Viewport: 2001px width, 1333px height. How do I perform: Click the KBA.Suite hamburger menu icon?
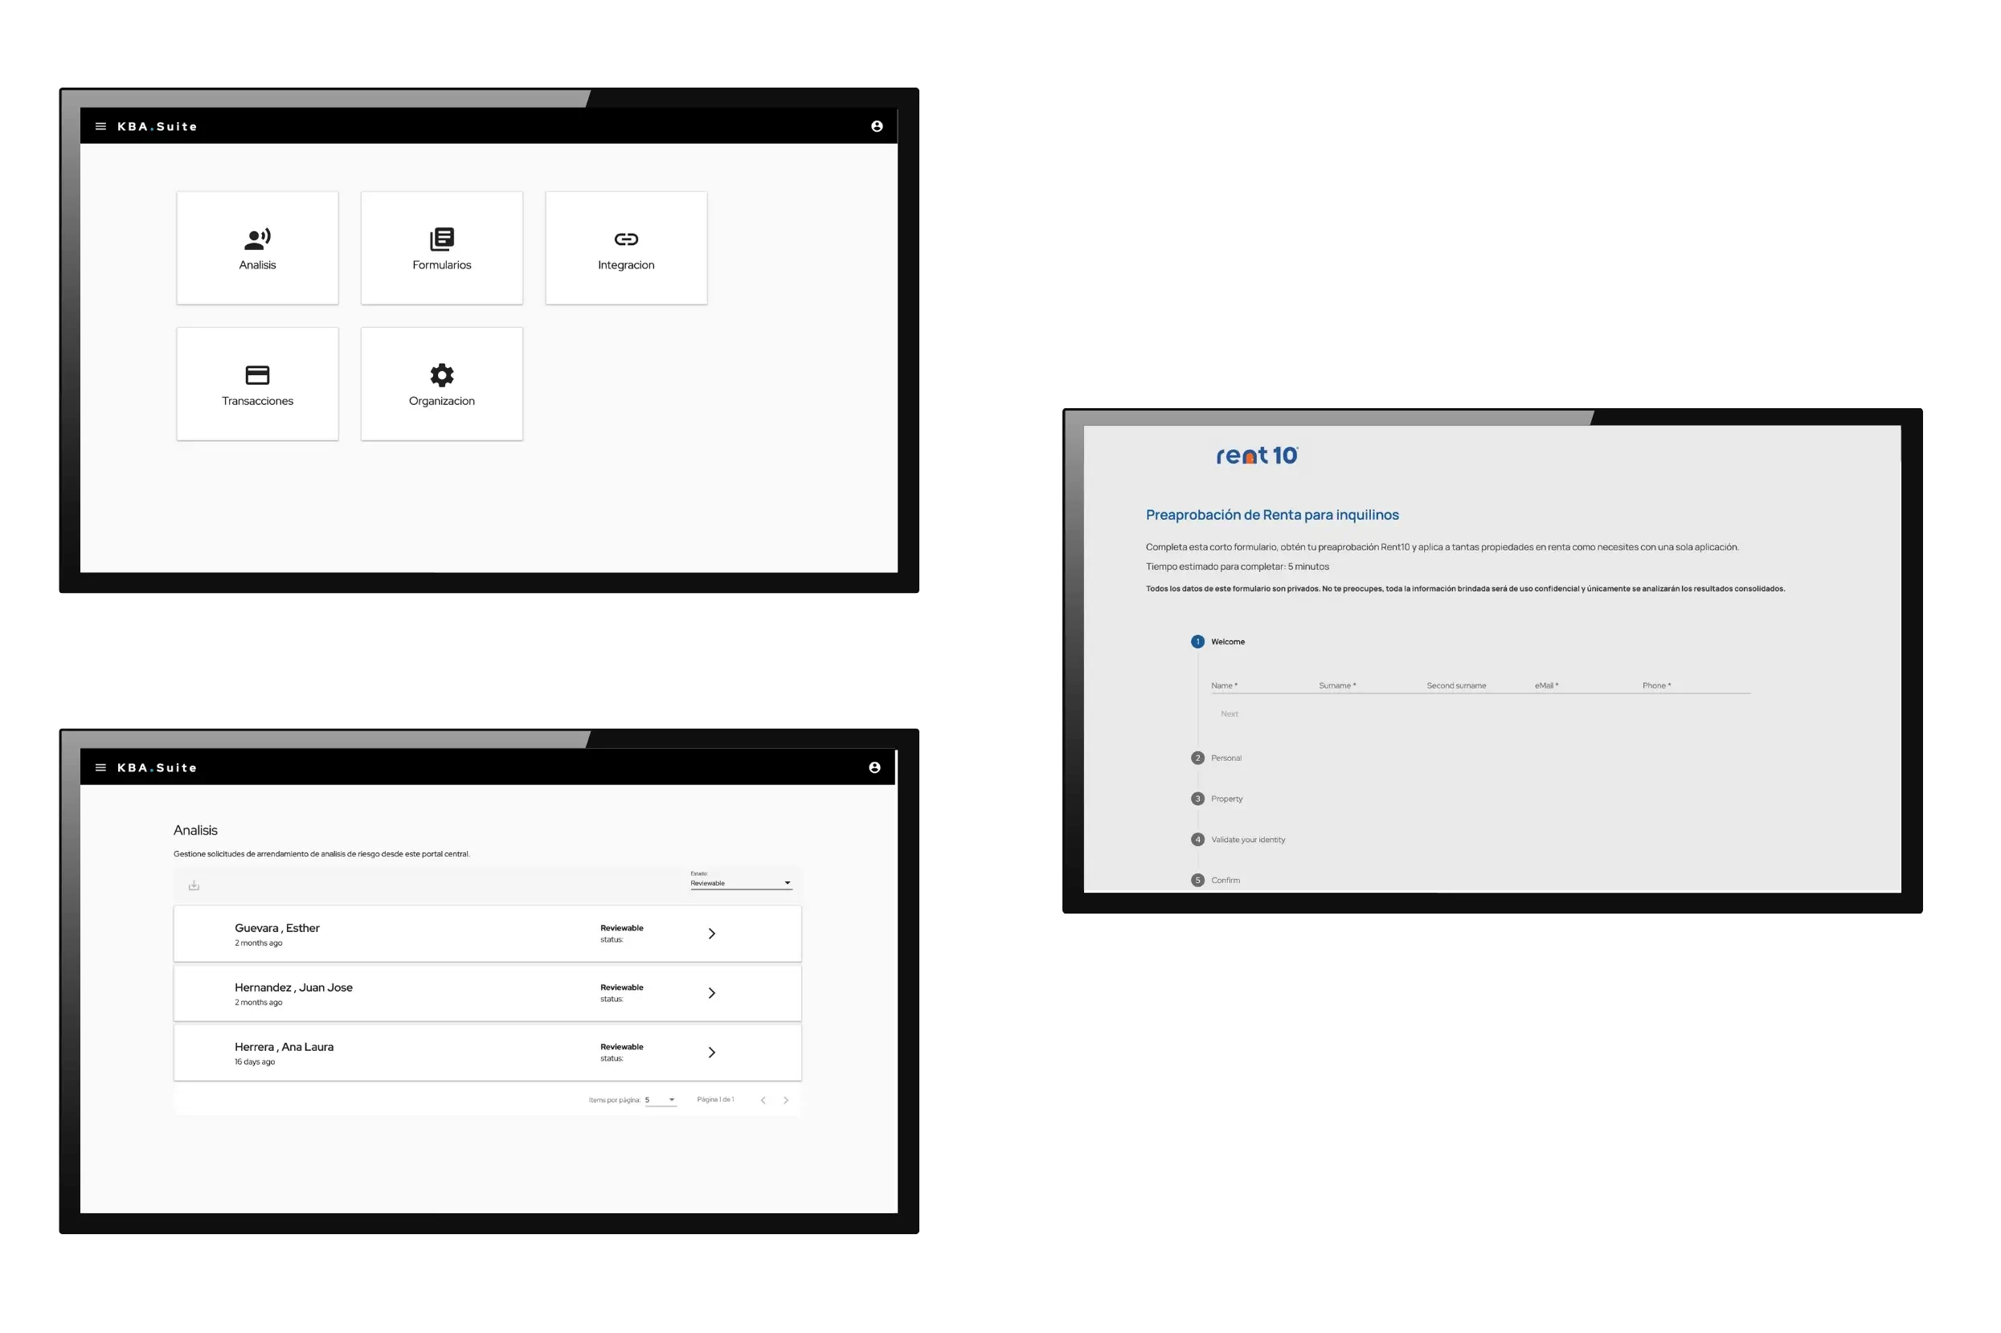[x=98, y=125]
